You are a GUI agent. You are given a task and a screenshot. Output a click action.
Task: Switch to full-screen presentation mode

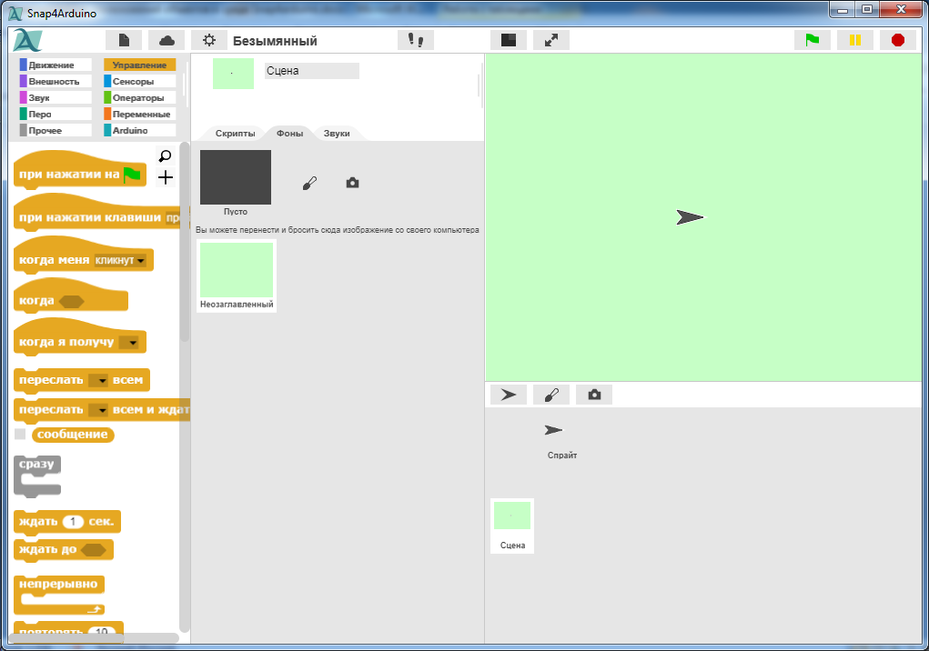[x=551, y=40]
